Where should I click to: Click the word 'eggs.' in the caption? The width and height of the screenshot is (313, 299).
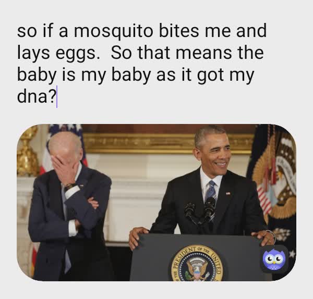coord(78,53)
